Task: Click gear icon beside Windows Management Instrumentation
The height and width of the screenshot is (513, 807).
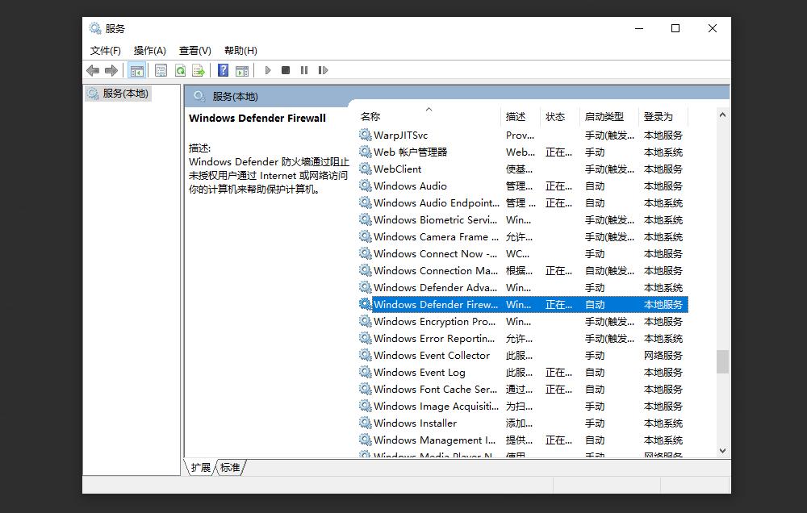Action: click(x=365, y=440)
